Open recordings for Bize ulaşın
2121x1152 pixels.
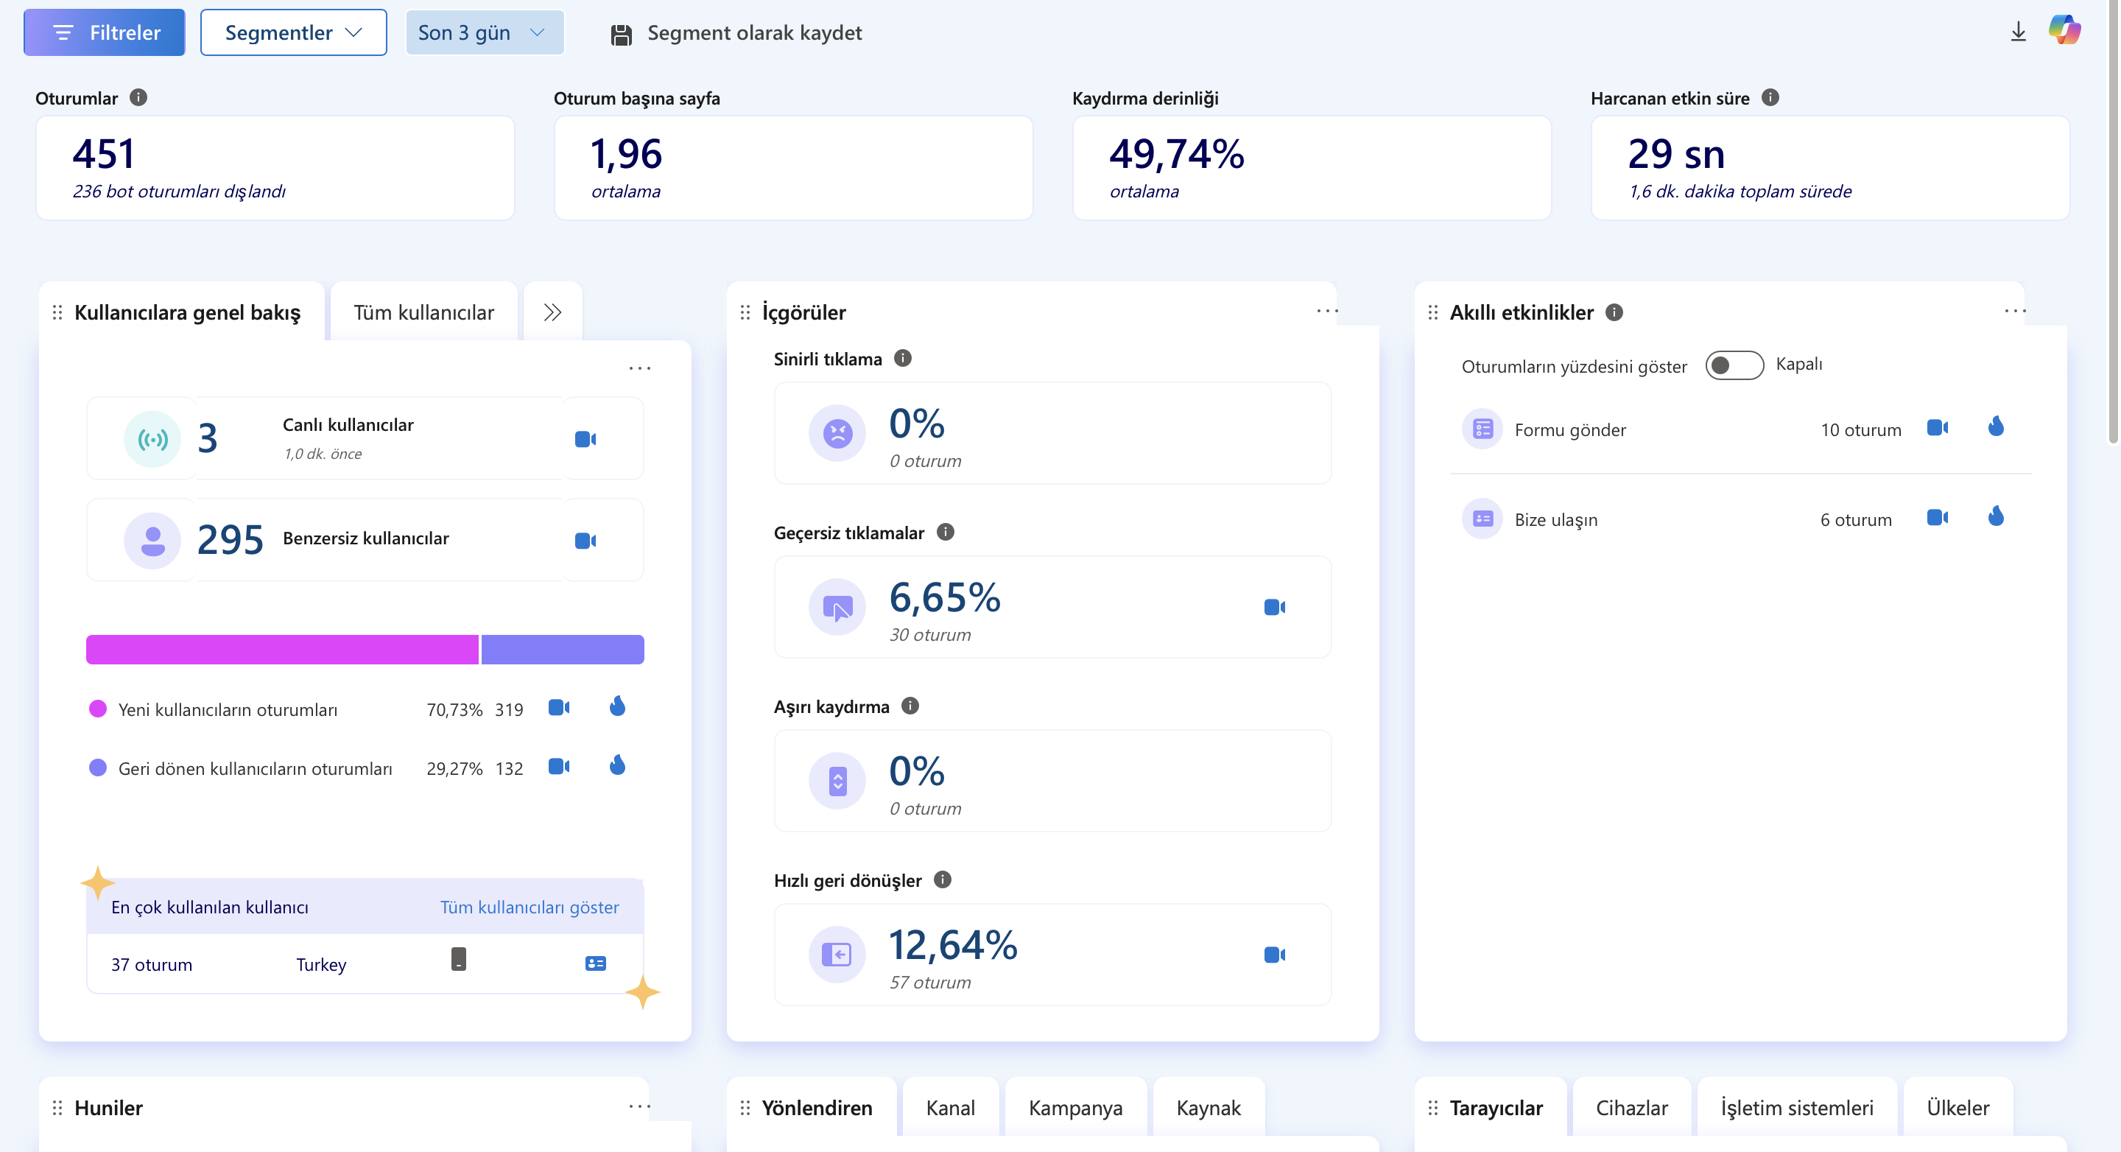pyautogui.click(x=1938, y=517)
